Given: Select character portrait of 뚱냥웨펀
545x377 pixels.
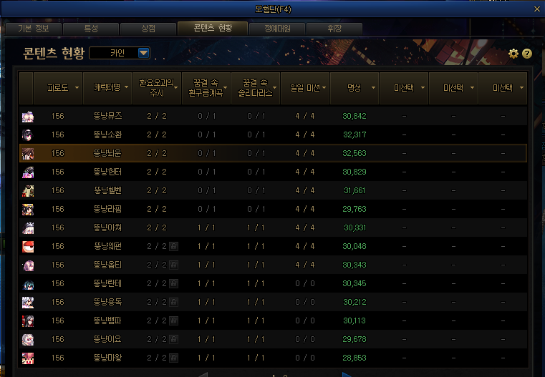Looking at the screenshot, I should click(x=28, y=246).
